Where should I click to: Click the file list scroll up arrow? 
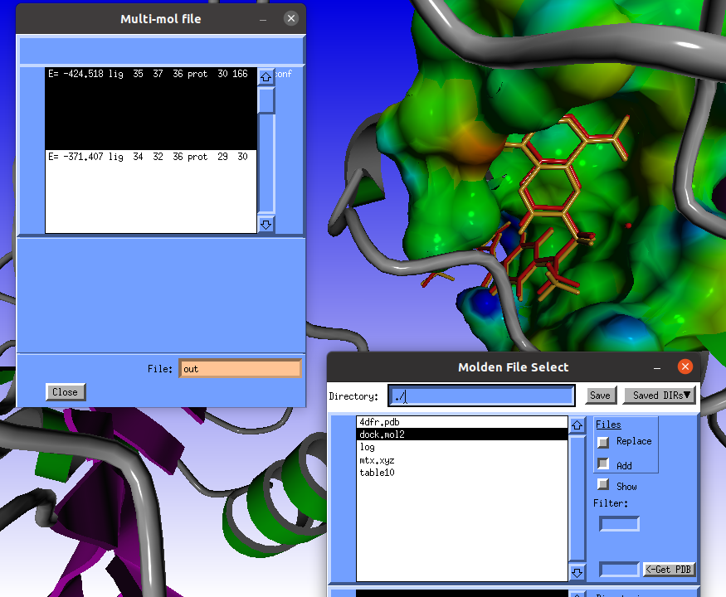coord(577,425)
